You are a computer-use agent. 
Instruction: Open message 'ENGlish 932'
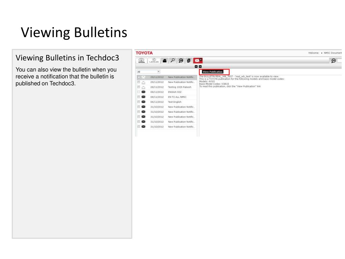(175, 92)
